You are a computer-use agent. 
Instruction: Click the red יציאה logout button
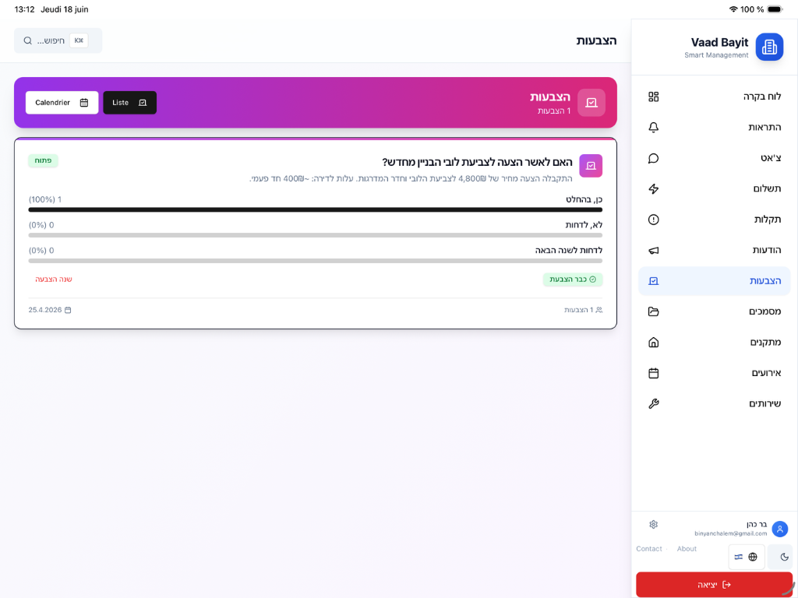[714, 585]
